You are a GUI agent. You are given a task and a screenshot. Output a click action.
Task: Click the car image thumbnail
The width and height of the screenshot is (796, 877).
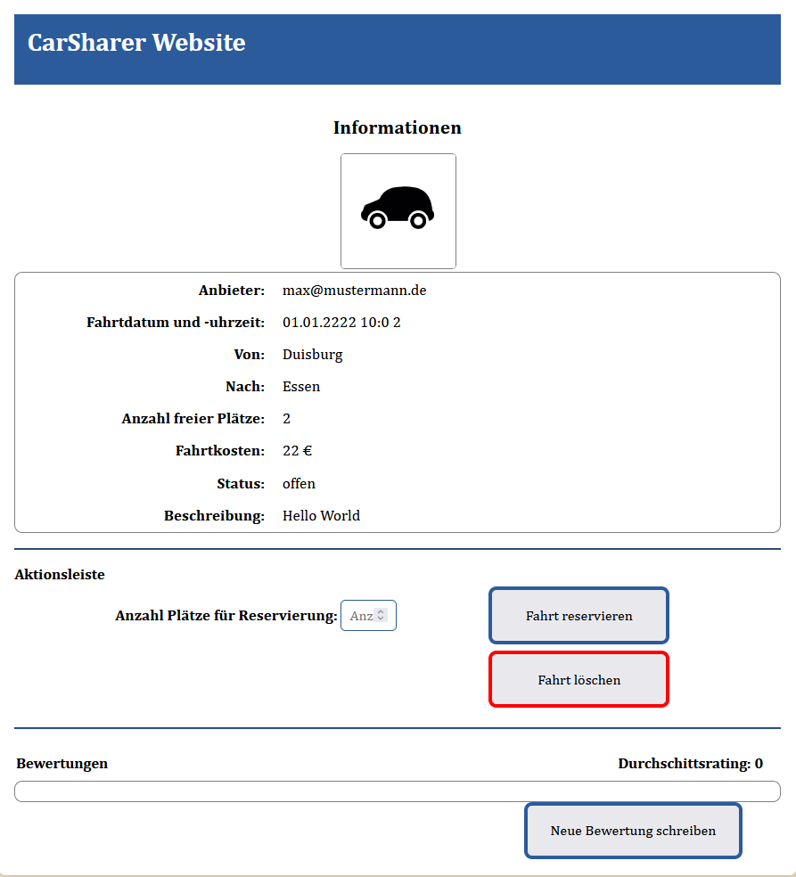point(398,211)
